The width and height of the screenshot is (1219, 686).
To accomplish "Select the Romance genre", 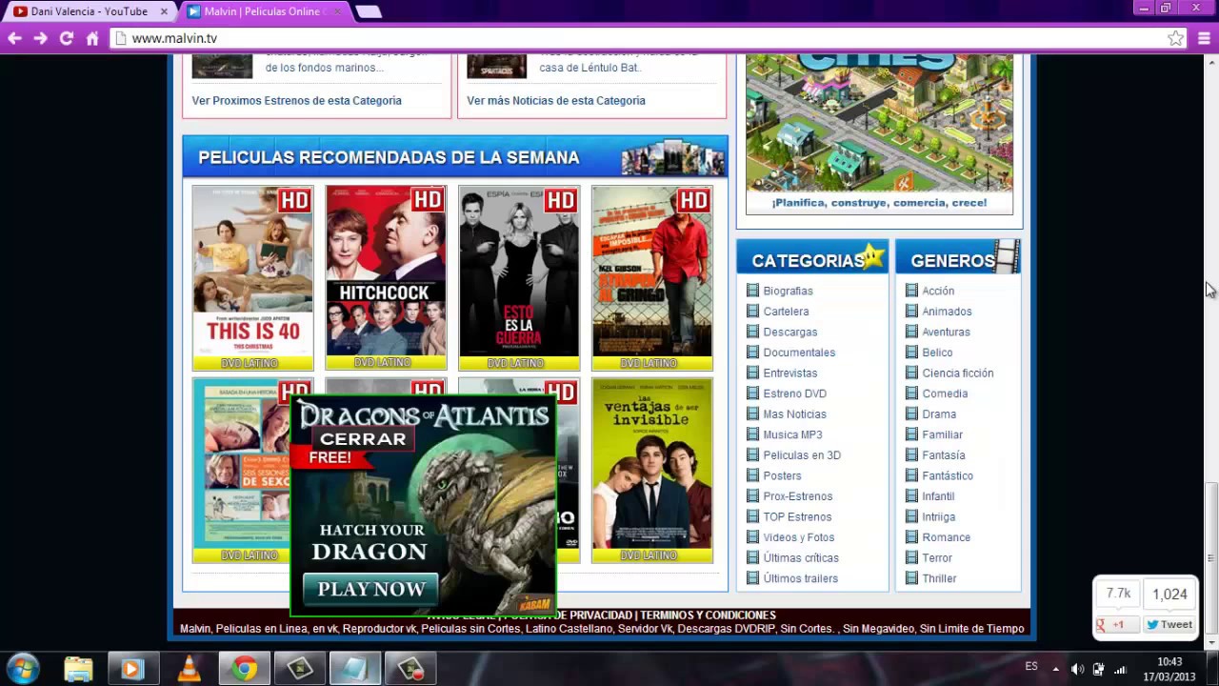I will (x=946, y=537).
